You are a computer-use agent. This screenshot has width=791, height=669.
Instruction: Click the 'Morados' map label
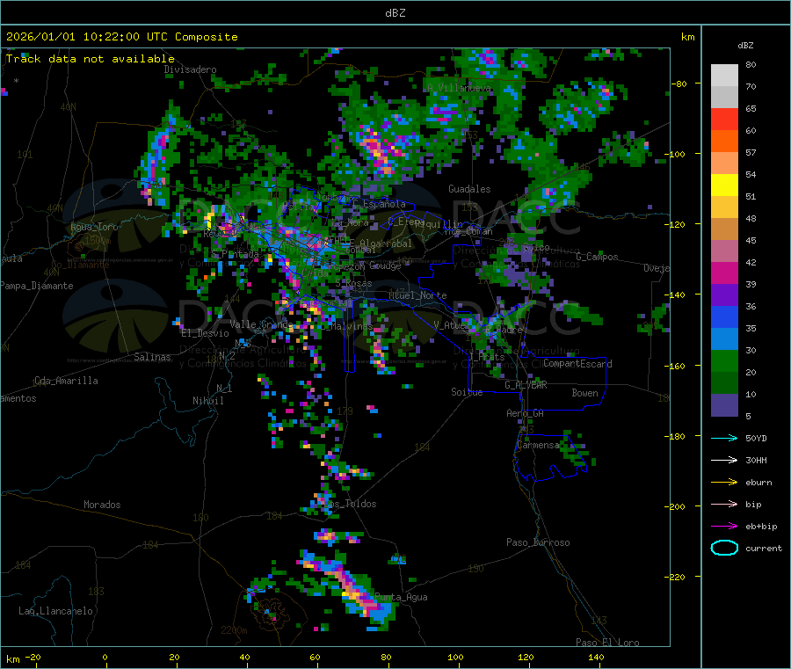(102, 505)
